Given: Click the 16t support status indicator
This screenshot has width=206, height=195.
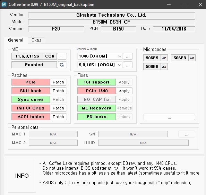Looking at the screenshot, I should [x=96, y=82].
